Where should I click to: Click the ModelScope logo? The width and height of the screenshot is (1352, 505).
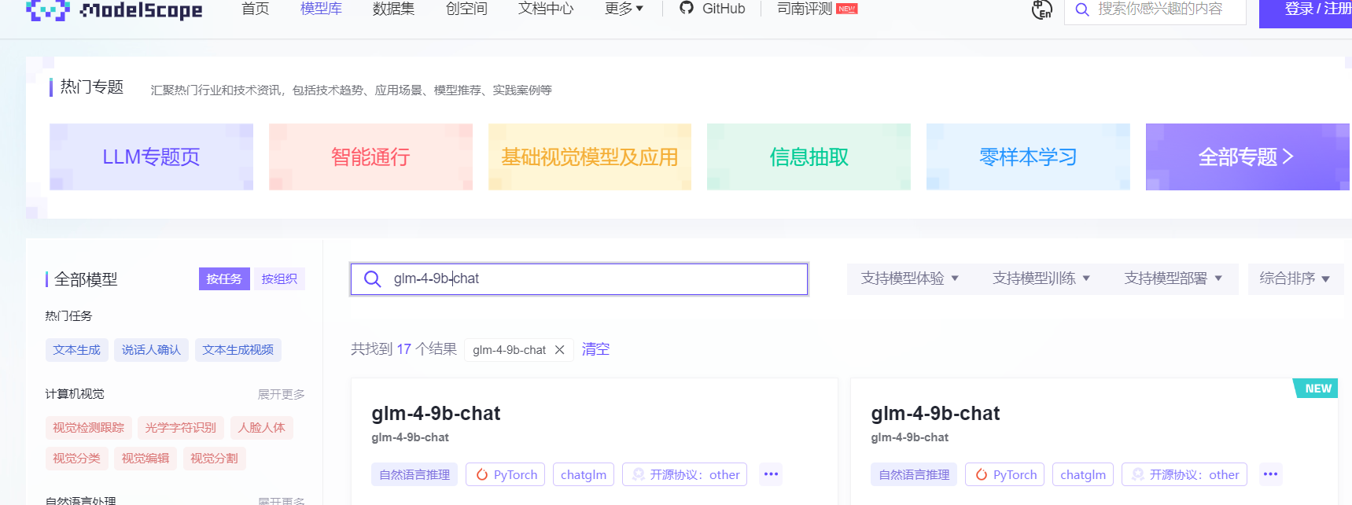coord(114,9)
